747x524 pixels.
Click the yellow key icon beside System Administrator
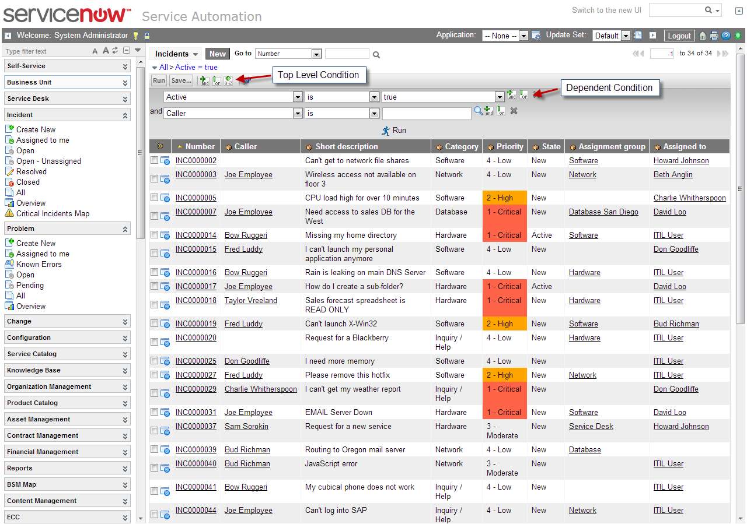pos(135,36)
